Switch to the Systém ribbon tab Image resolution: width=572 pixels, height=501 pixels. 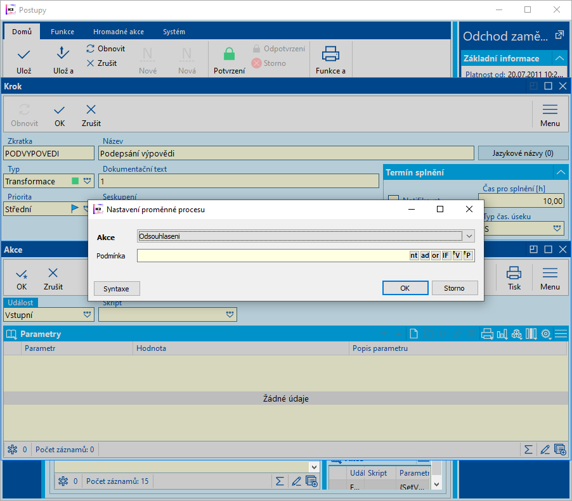[x=174, y=32]
